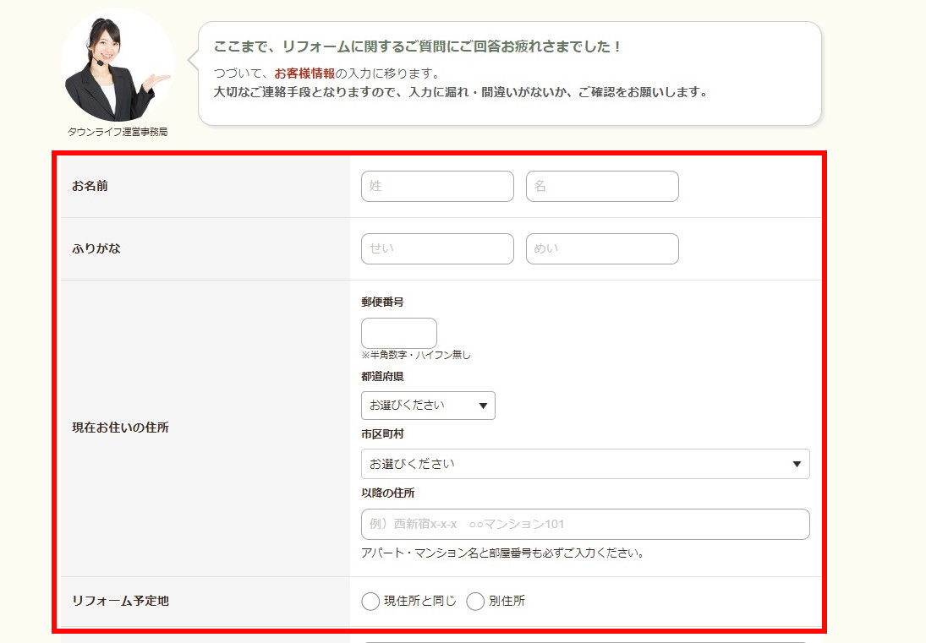Click the ふりがな row label
This screenshot has height=643, width=926.
point(96,249)
